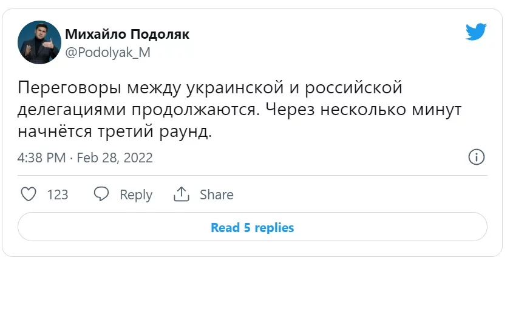Click the Reply text label
This screenshot has width=513, height=309.
click(x=136, y=194)
